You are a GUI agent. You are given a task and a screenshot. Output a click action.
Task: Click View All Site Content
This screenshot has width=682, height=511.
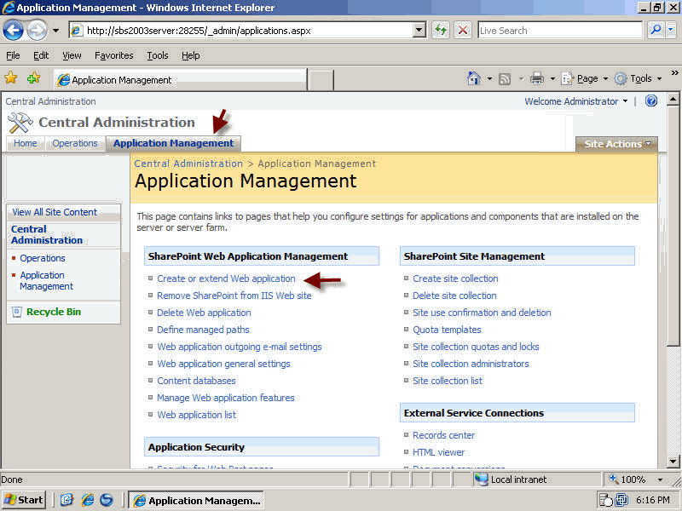pos(55,212)
